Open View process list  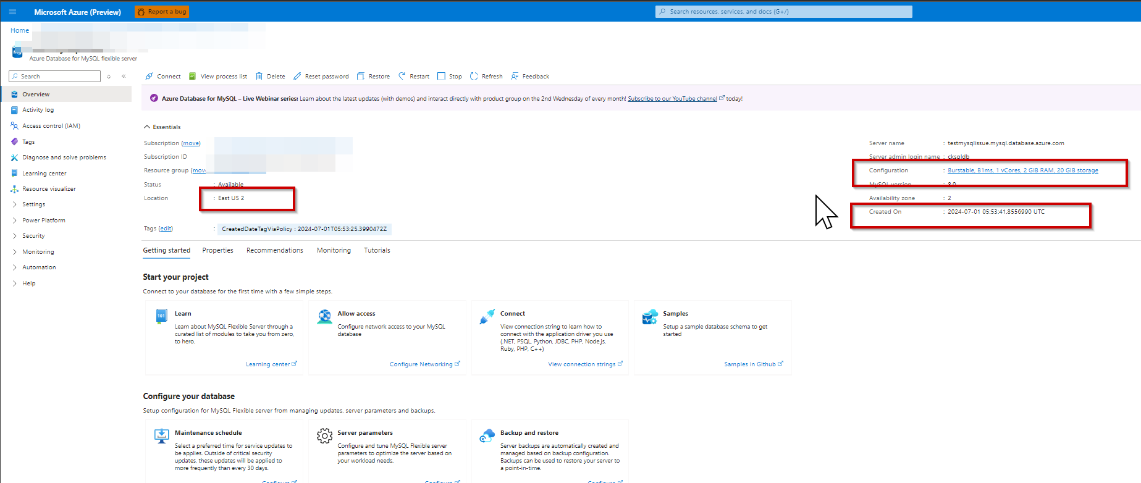click(217, 77)
